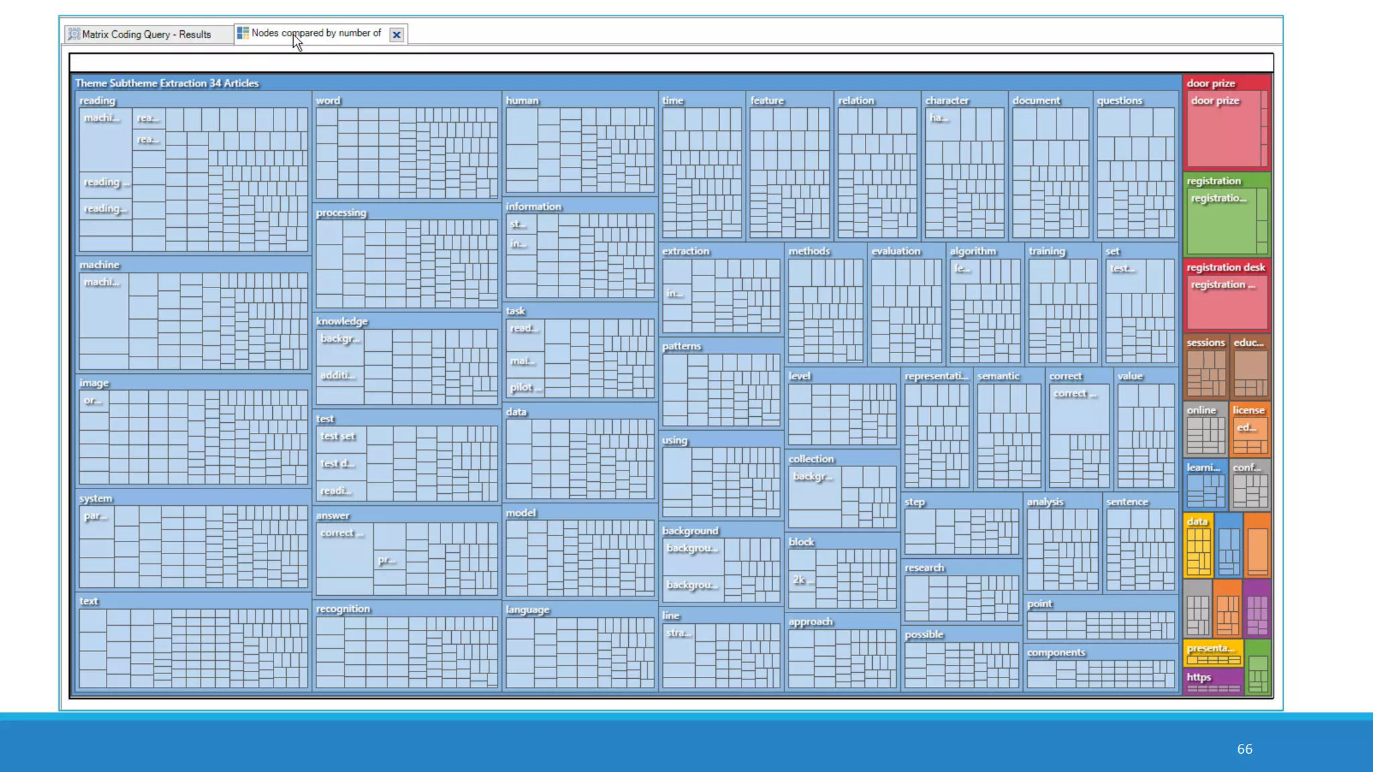Screen dimensions: 1373x772
Task: Select the 'image' node header
Action: point(94,383)
